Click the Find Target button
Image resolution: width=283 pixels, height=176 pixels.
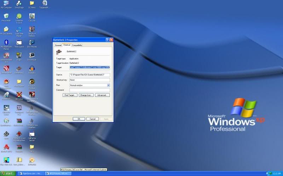70,95
